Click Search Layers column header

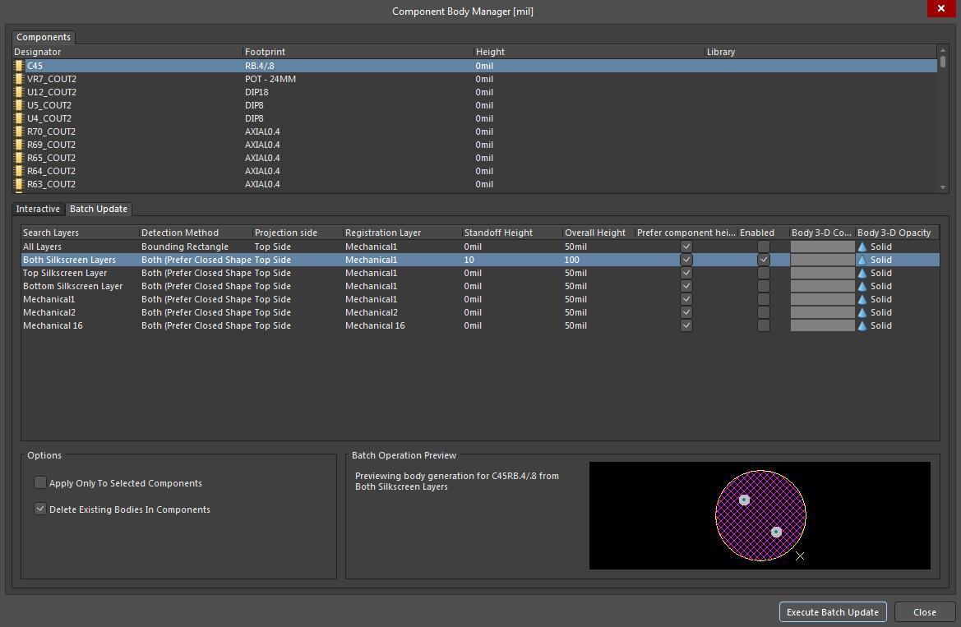[x=80, y=233]
